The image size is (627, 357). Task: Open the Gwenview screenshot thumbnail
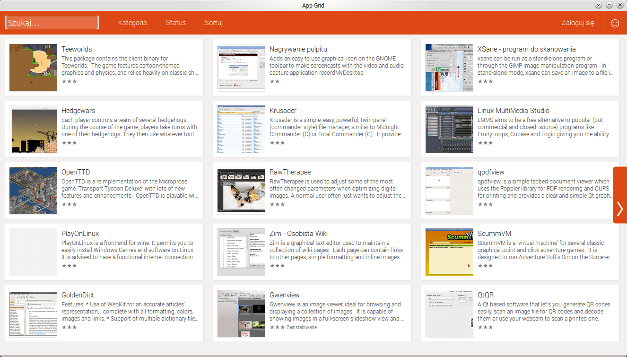pyautogui.click(x=241, y=313)
